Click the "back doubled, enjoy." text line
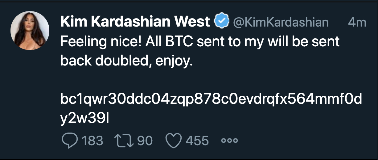Image resolution: width=378 pixels, height=160 pixels. (x=126, y=61)
